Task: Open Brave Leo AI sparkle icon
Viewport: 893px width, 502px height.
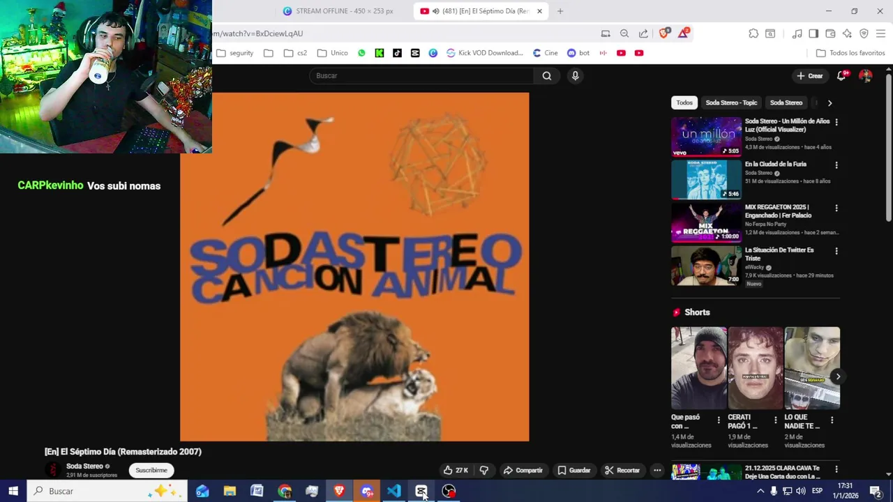Action: coord(847,33)
